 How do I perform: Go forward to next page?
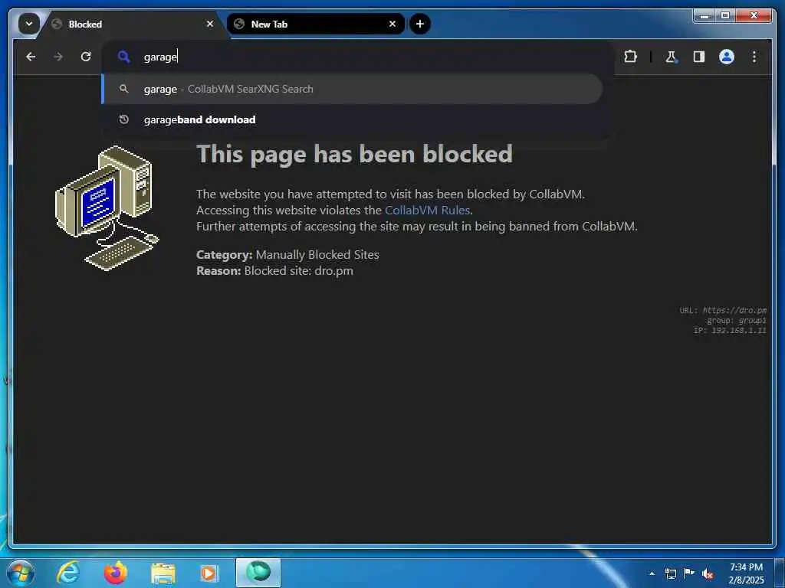pyautogui.click(x=58, y=57)
